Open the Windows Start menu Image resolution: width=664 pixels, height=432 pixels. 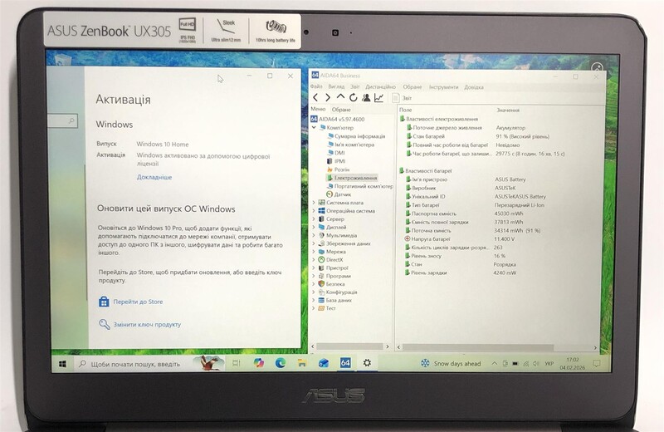pyautogui.click(x=63, y=364)
